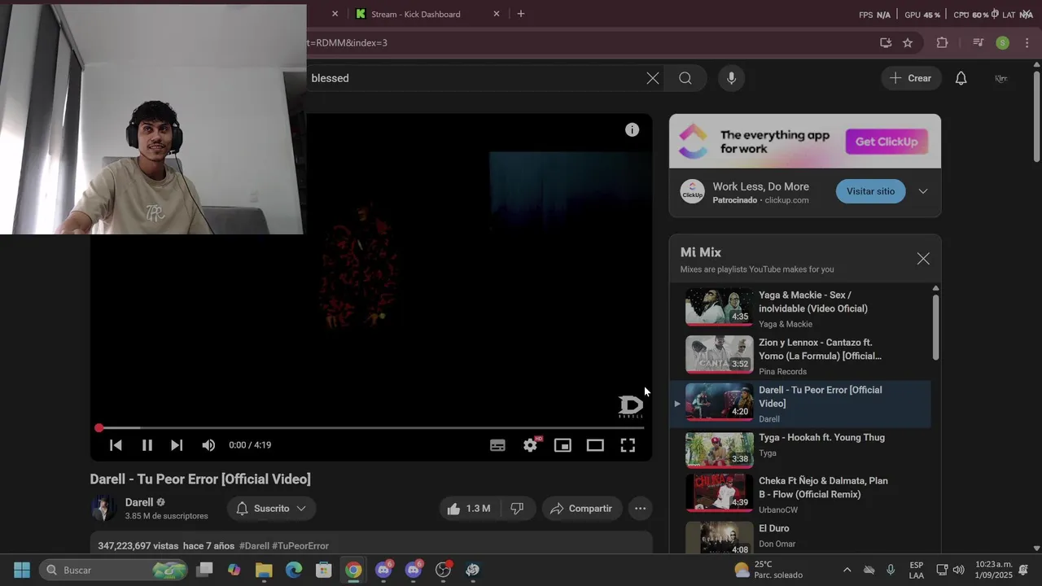Open the video info card icon
The height and width of the screenshot is (586, 1042).
click(x=632, y=129)
